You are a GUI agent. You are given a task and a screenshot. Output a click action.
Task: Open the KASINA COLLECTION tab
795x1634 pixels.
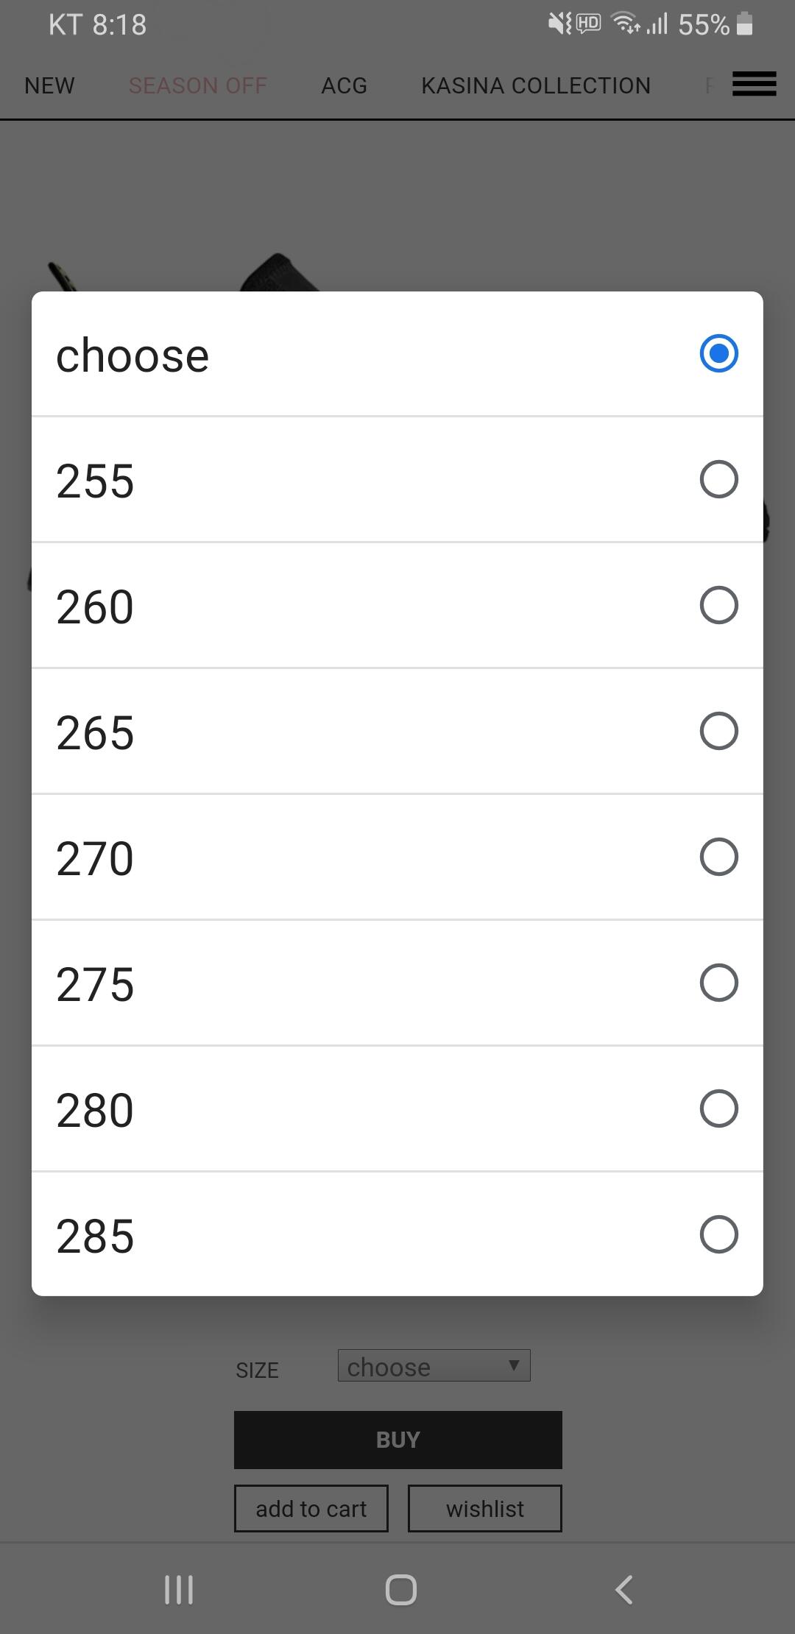(x=536, y=85)
